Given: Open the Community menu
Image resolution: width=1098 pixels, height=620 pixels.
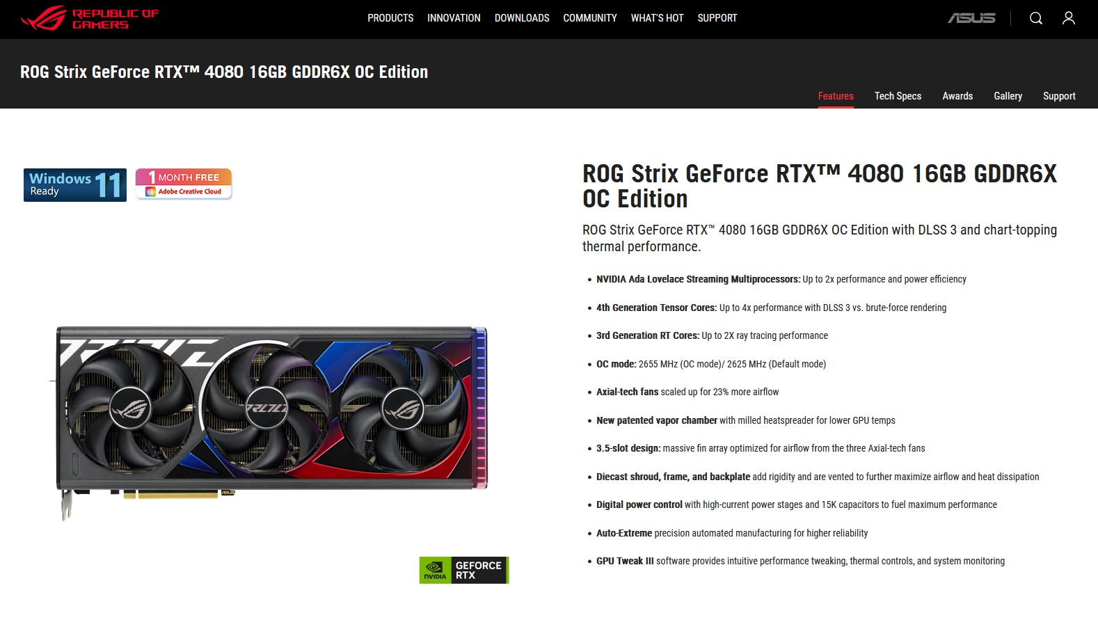Looking at the screenshot, I should [590, 18].
